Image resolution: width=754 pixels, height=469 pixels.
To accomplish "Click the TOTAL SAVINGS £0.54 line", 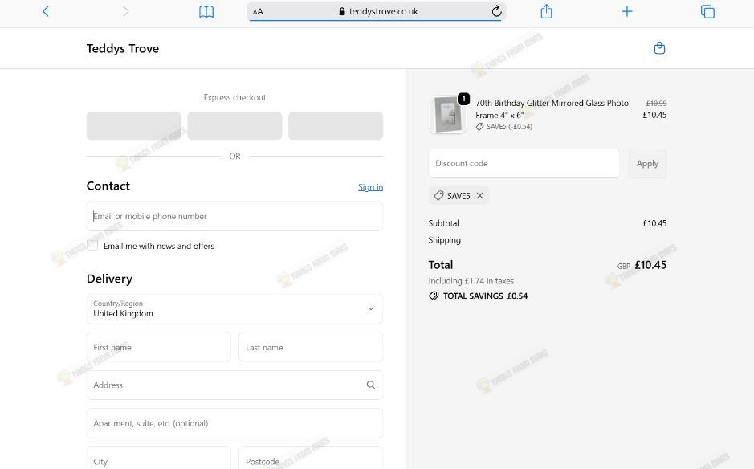I will click(x=478, y=296).
